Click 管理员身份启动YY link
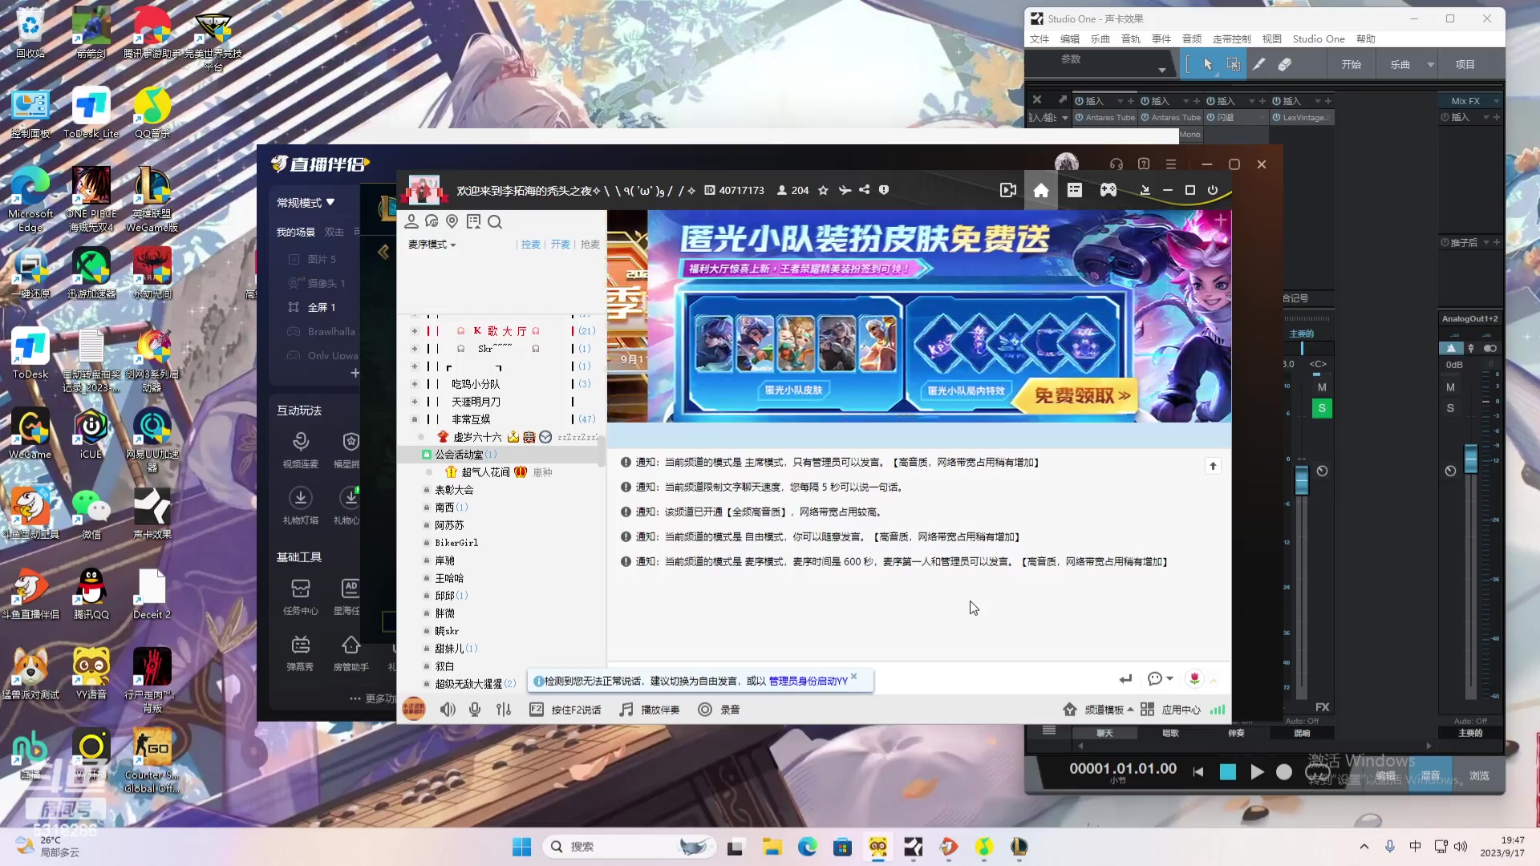The width and height of the screenshot is (1540, 866). pos(808,681)
